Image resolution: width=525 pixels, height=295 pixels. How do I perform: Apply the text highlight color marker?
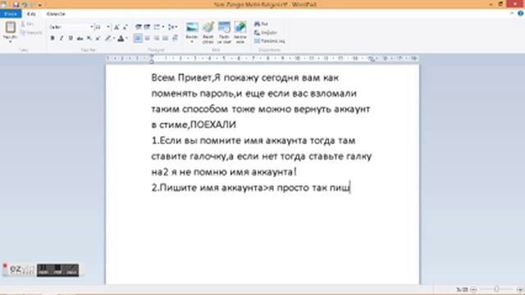pyautogui.click(x=108, y=39)
